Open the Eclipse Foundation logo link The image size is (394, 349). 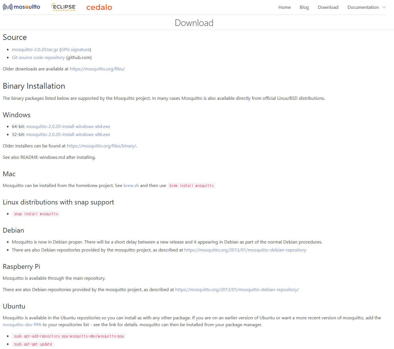(64, 7)
